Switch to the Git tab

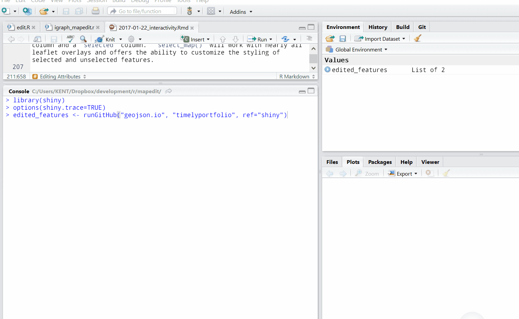(422, 27)
